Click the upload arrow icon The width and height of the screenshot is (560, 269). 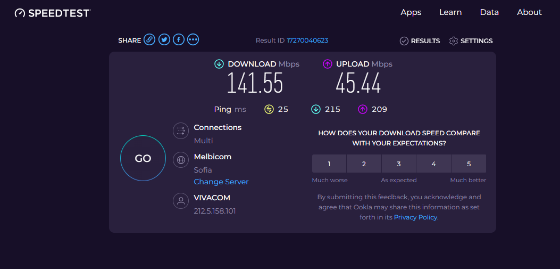click(328, 64)
